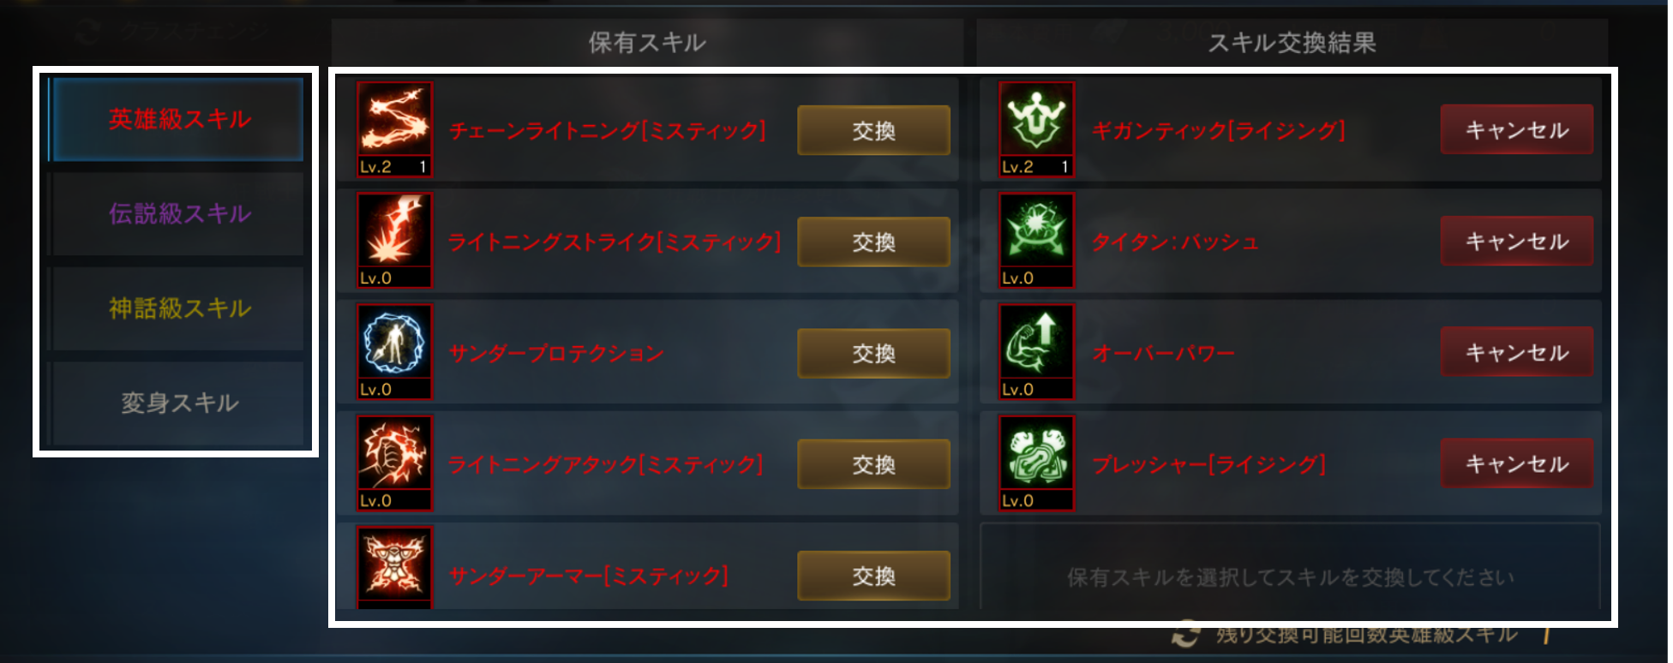Switch to the 神話級スキル tab
Screen dimensions: 1673x663
[177, 308]
